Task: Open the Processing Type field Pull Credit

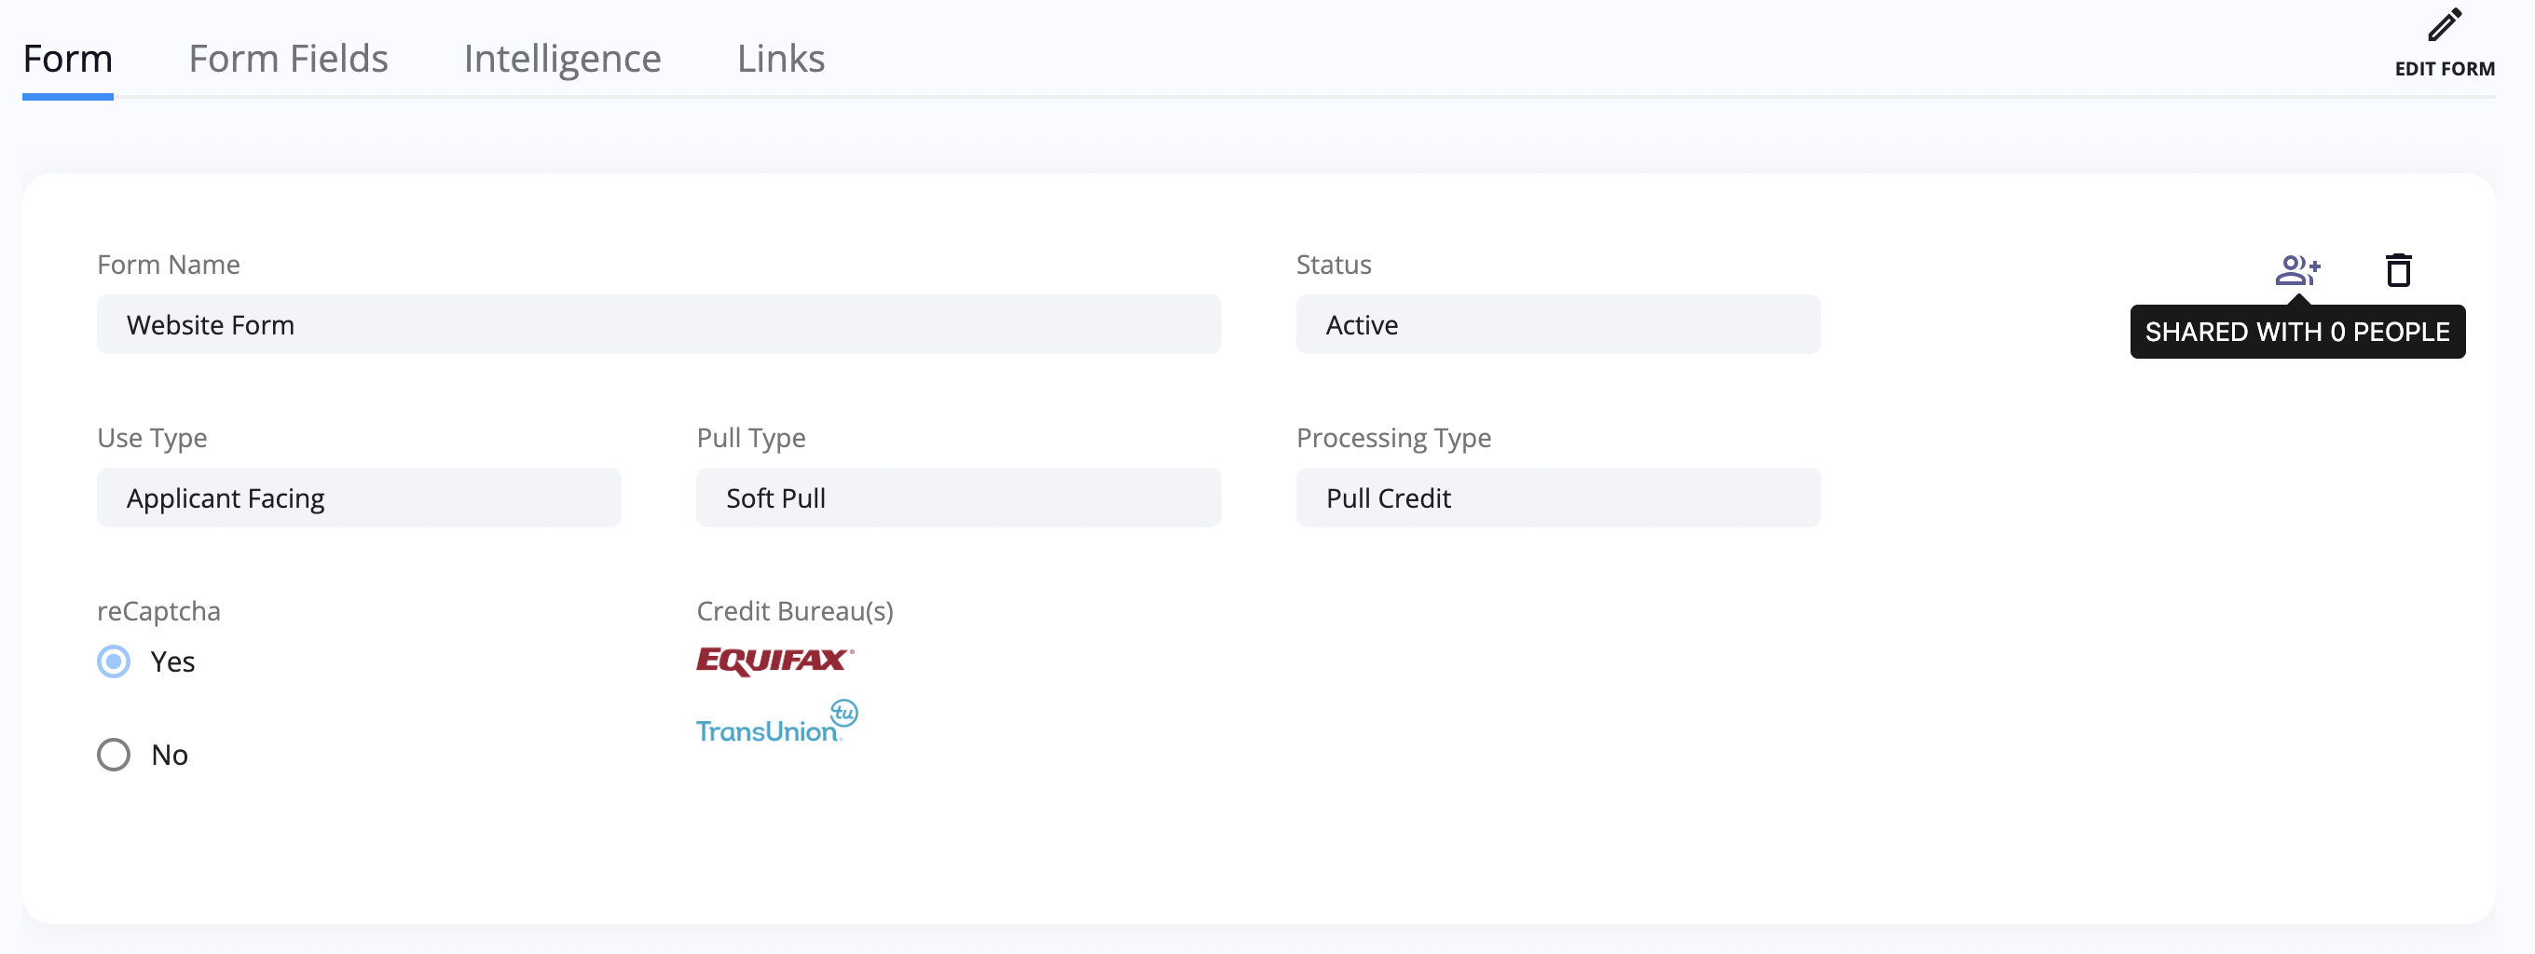Action: tap(1557, 497)
